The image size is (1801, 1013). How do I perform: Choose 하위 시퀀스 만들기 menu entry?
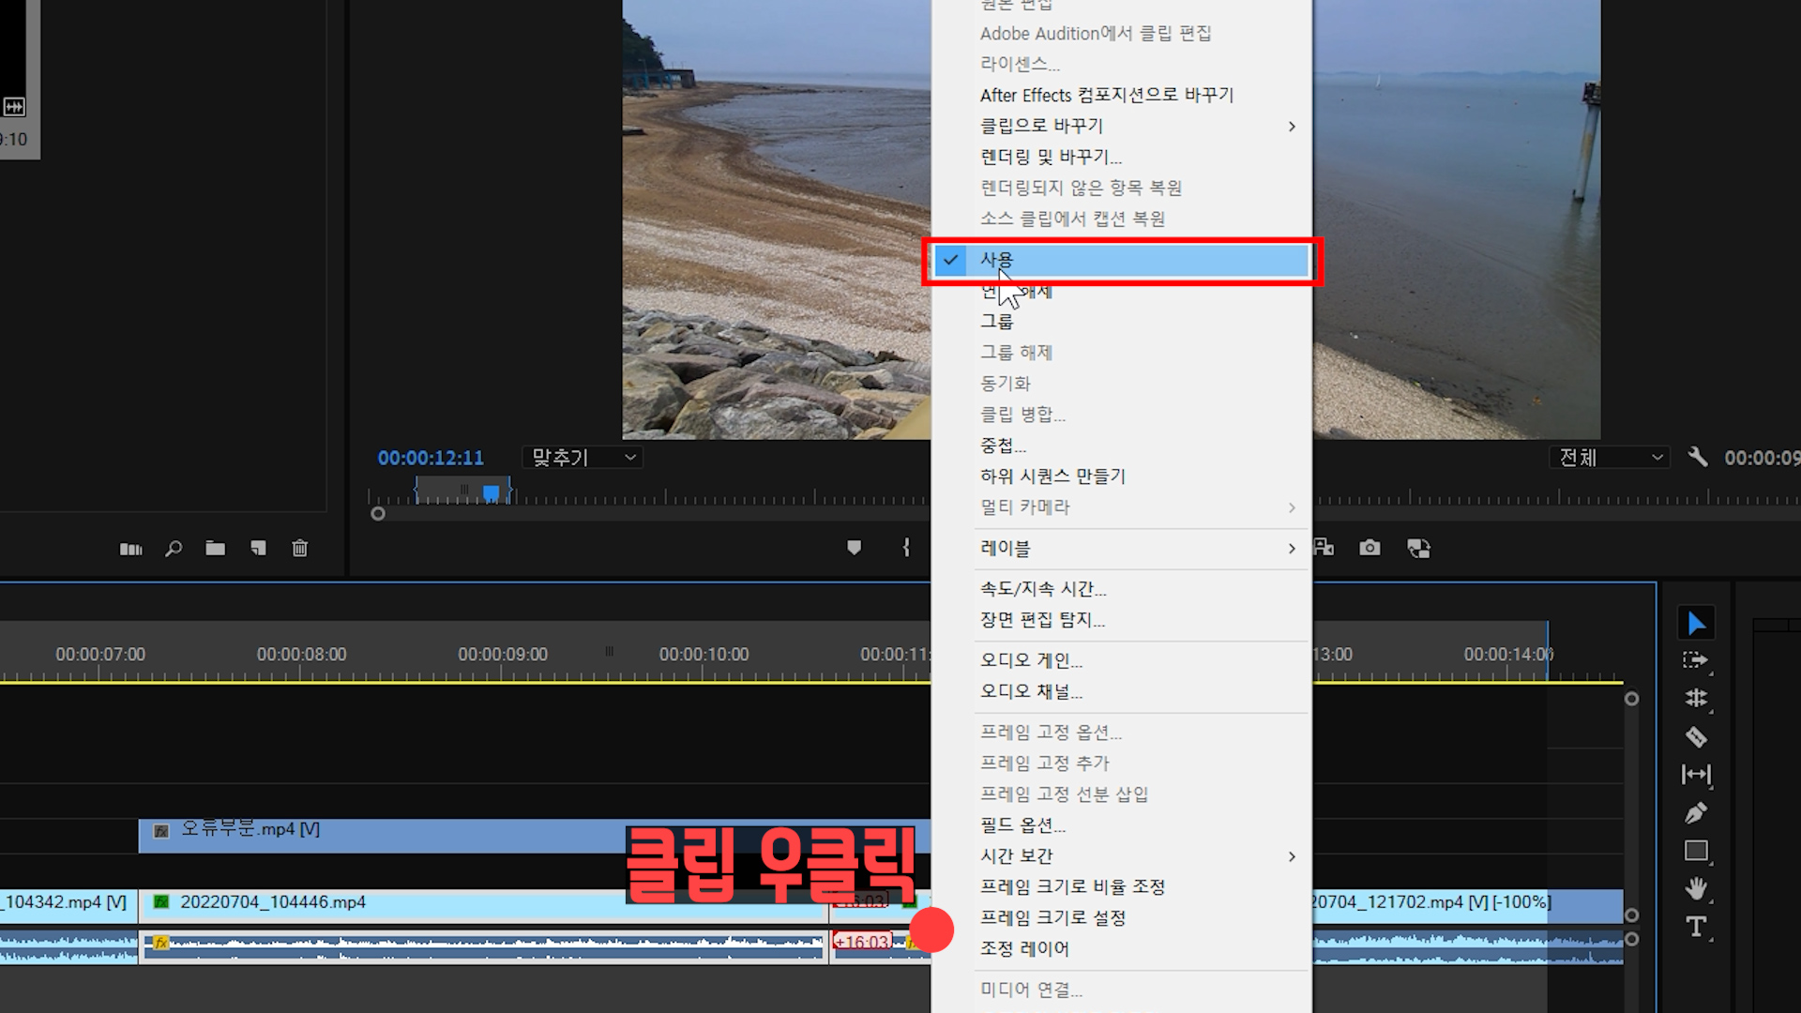point(1052,476)
